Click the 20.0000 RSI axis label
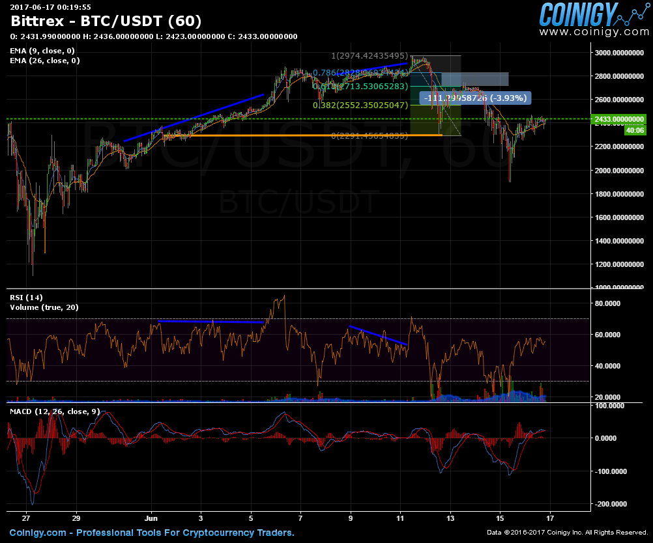 tap(607, 397)
